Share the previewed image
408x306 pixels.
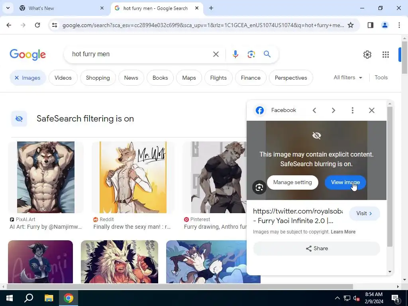click(317, 249)
